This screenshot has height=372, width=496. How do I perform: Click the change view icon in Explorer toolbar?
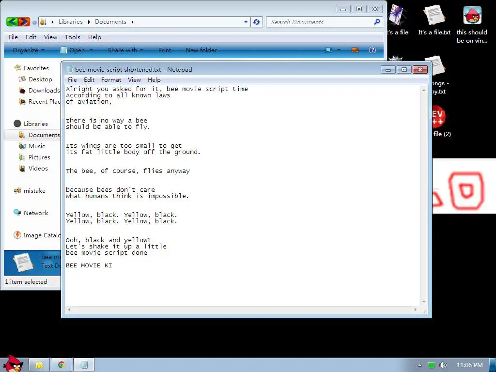[328, 50]
